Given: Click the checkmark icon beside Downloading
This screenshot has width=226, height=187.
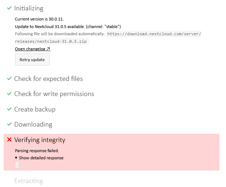Looking at the screenshot, I should point(9,124).
